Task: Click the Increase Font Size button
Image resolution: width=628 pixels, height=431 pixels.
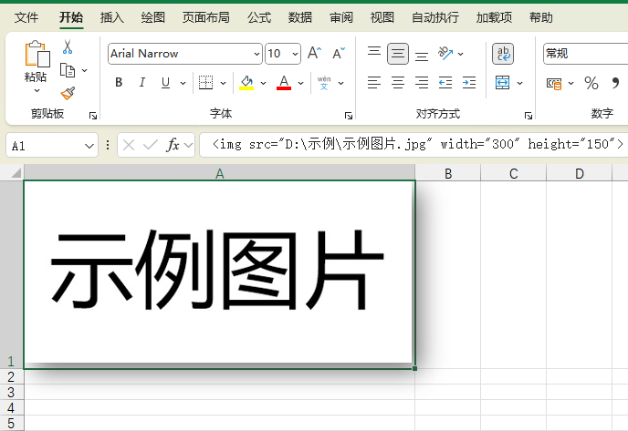Action: pos(313,54)
